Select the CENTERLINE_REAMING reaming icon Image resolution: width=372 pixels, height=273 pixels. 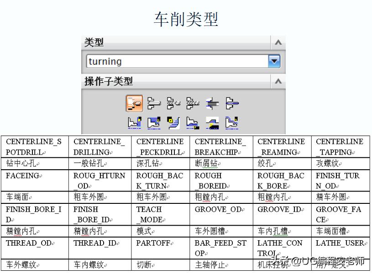tap(212, 103)
